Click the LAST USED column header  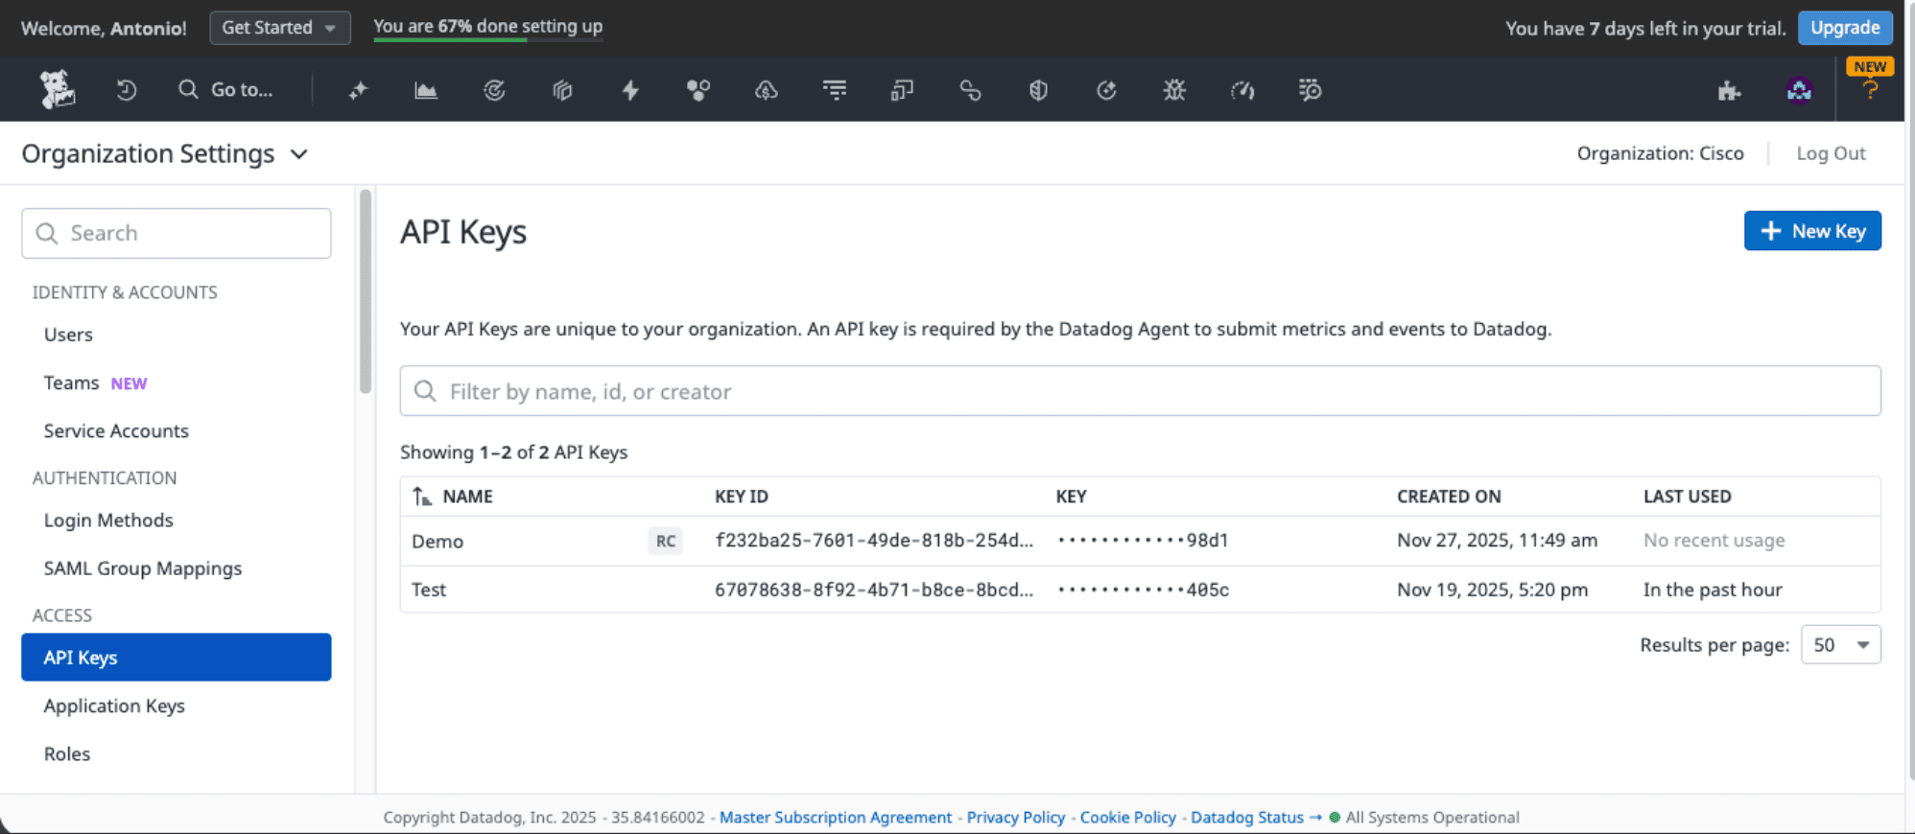[1688, 497]
